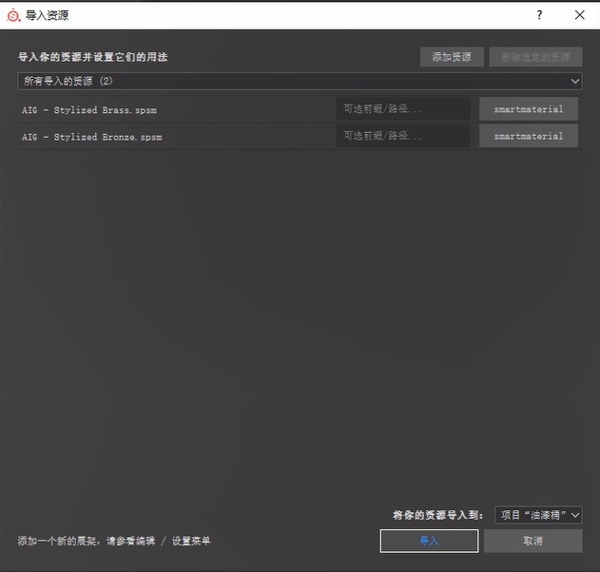This screenshot has width=600, height=572.
Task: Click the 添加一个新的展架 hint text at bottom
Action: click(x=114, y=541)
